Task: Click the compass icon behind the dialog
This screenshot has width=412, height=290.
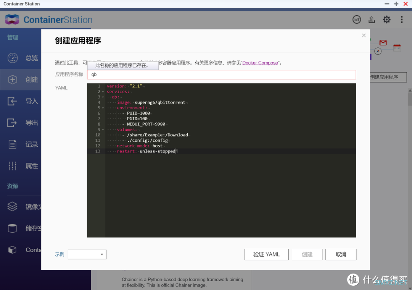Action: [x=378, y=51]
